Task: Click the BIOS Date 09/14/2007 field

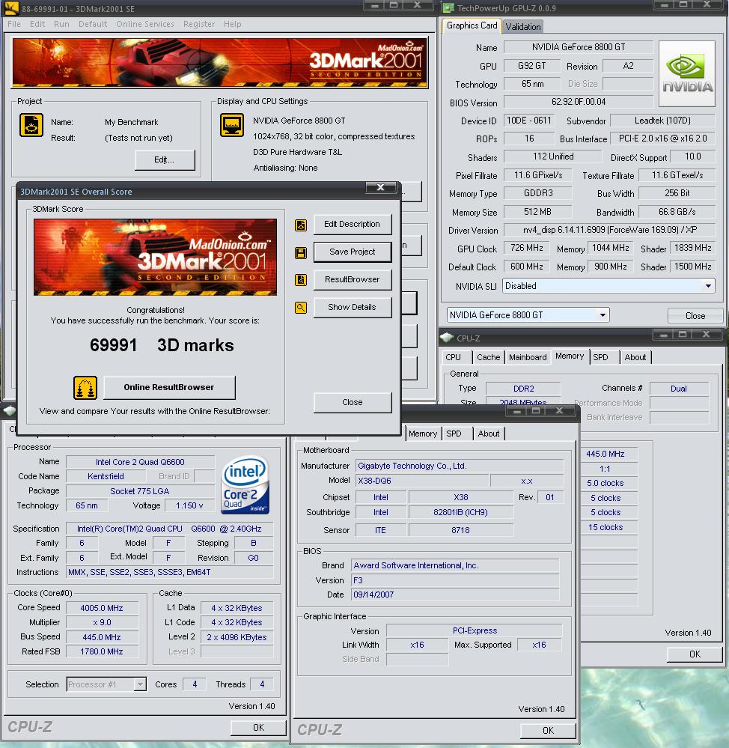Action: (x=455, y=595)
